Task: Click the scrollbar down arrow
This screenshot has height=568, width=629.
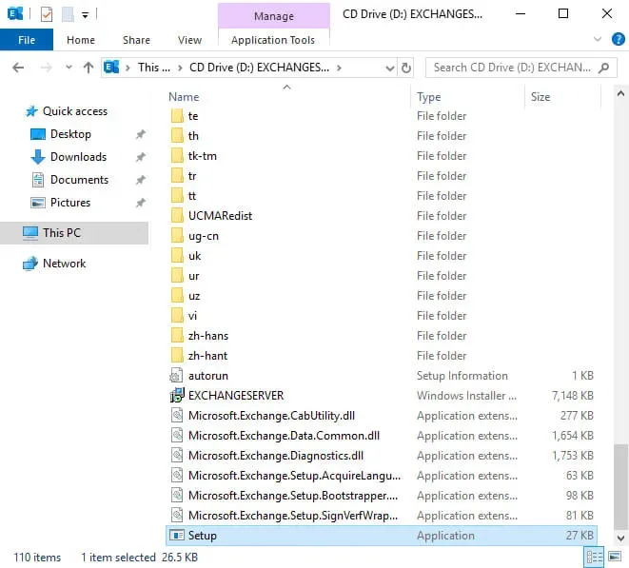Action: (620, 538)
